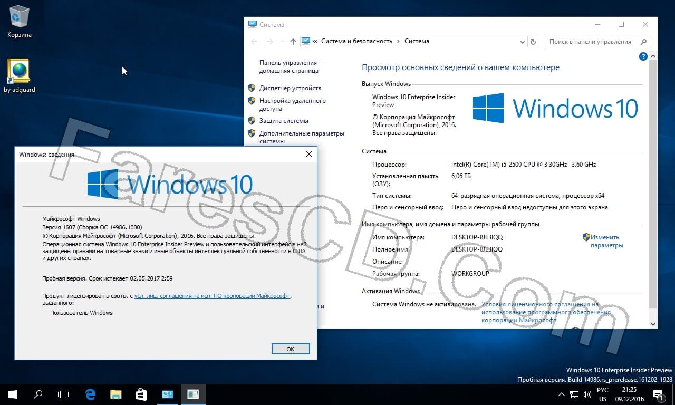The image size is (675, 405).
Task: Maximize the Система window
Action: 621,24
